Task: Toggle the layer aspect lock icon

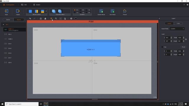Action: pyautogui.click(x=186, y=39)
